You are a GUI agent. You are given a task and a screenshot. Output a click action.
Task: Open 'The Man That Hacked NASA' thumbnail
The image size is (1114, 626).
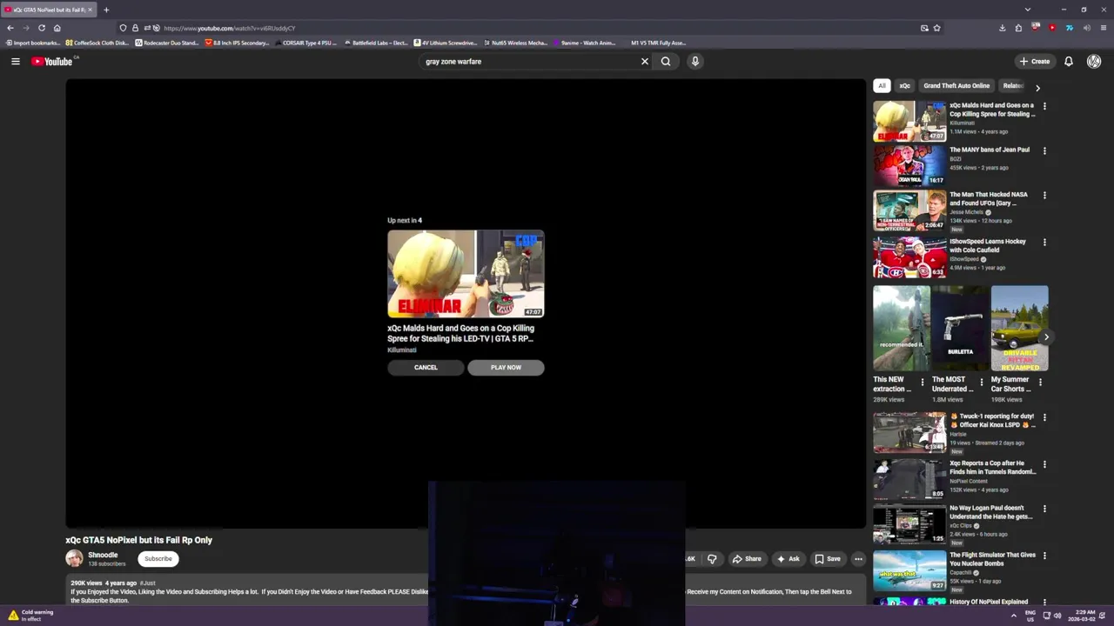909,210
